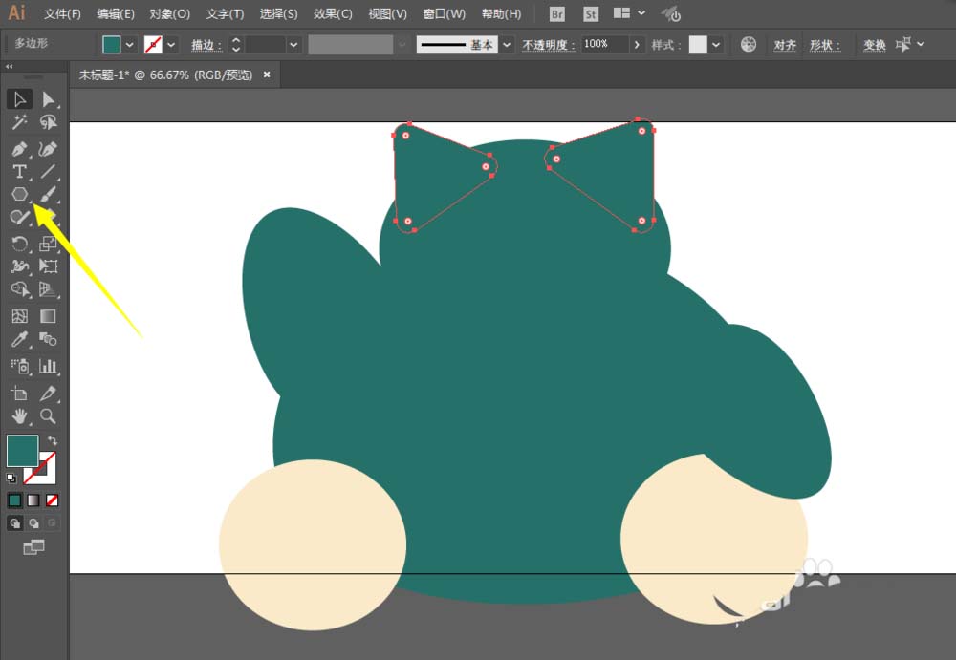Viewport: 956px width, 660px height.
Task: Select the Lasso tool
Action: click(x=48, y=122)
